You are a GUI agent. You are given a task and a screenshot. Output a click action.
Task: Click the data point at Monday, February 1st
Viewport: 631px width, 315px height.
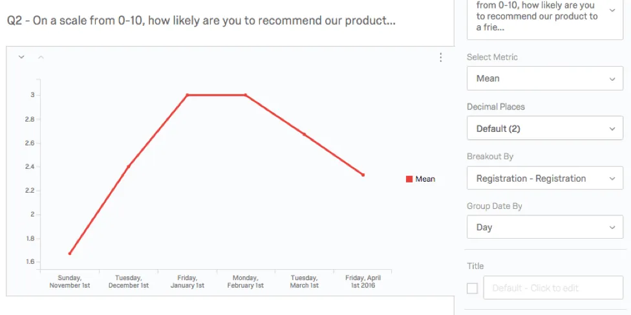246,95
